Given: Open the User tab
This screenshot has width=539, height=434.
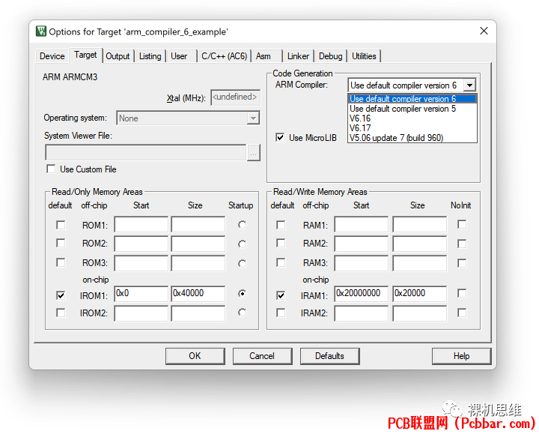Looking at the screenshot, I should click(179, 56).
